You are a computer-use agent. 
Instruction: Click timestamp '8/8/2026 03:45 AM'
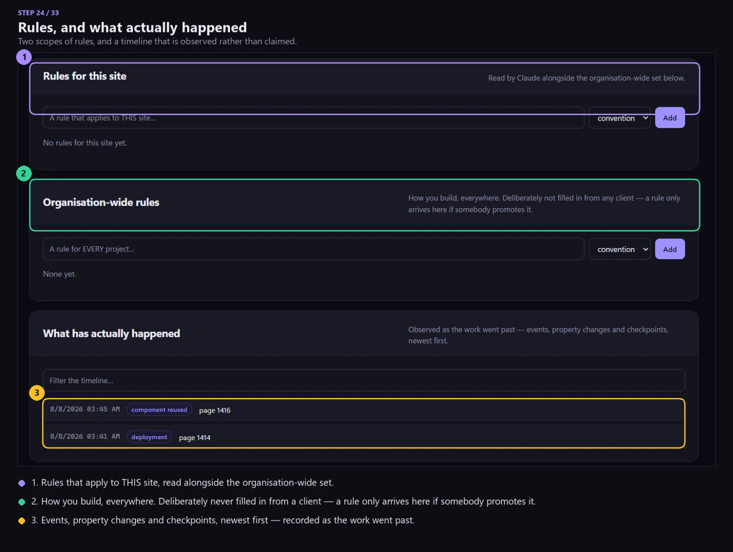click(85, 409)
